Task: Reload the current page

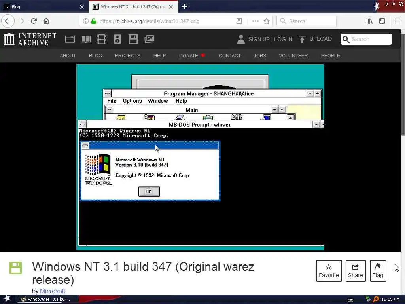Action: pos(34,21)
